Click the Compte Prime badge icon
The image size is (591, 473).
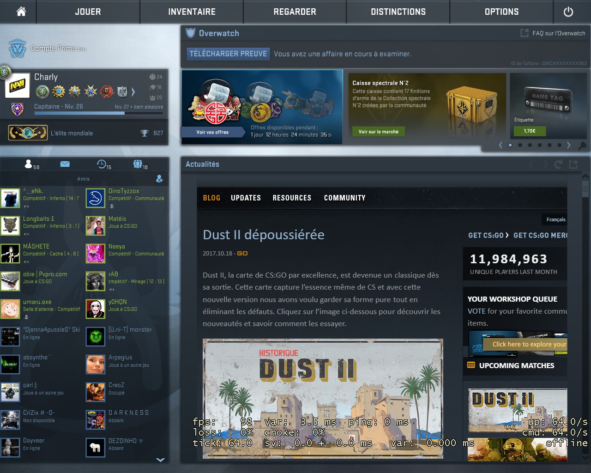(x=18, y=48)
